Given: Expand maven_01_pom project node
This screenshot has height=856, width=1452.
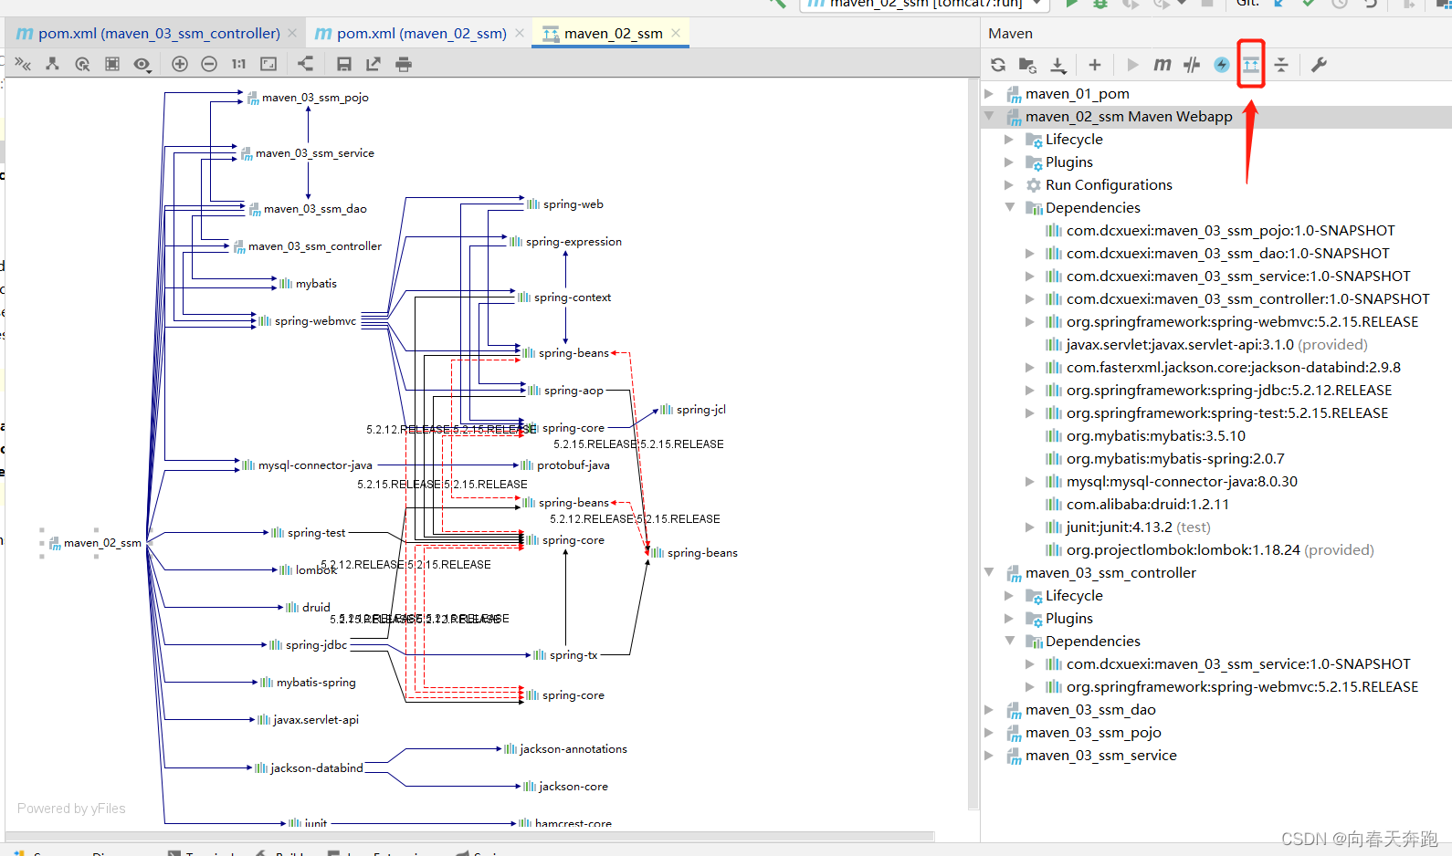Looking at the screenshot, I should [x=989, y=94].
